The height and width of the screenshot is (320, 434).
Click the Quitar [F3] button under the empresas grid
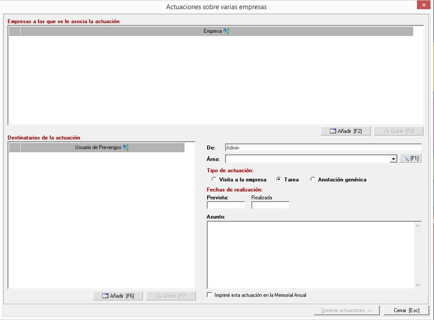(x=398, y=131)
